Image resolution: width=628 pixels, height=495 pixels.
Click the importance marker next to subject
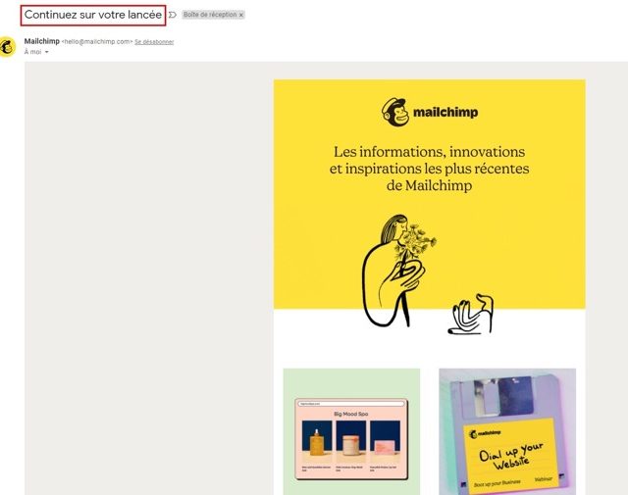tap(173, 15)
